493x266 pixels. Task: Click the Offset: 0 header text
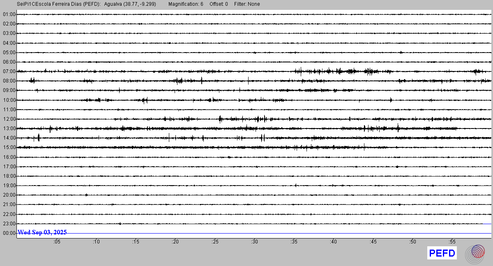[219, 4]
